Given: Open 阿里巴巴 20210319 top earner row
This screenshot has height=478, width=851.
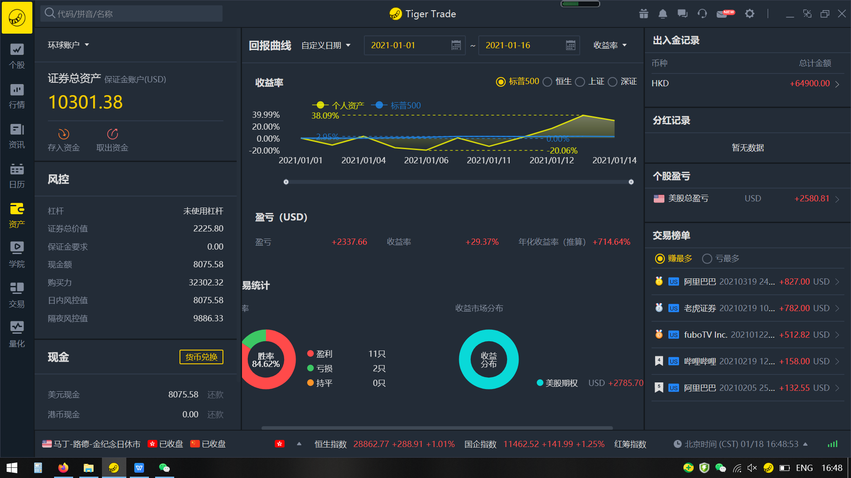Looking at the screenshot, I should pyautogui.click(x=748, y=281).
